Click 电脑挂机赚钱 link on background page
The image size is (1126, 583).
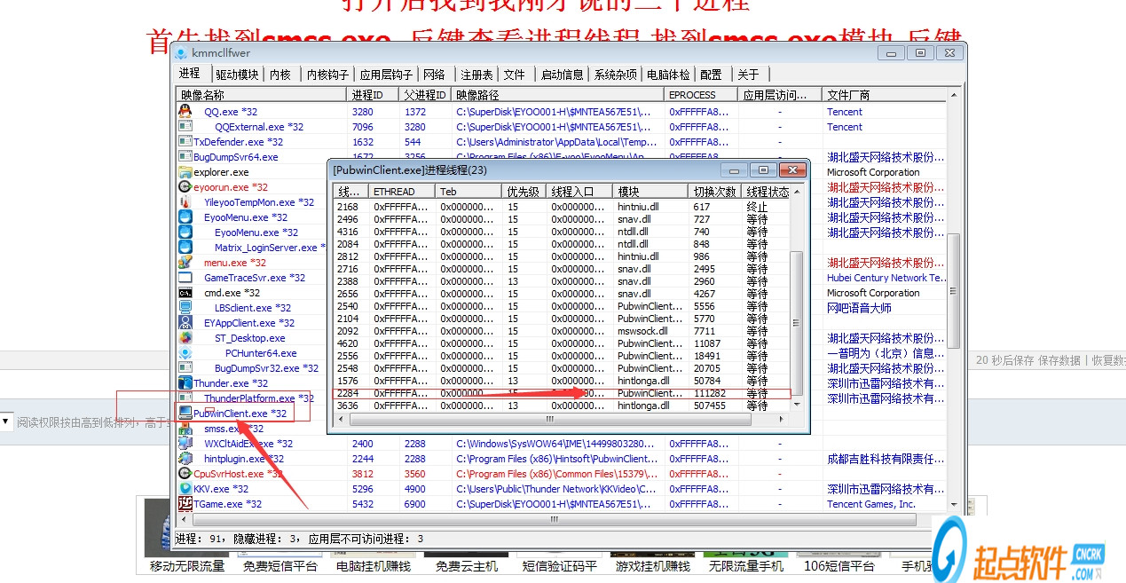pos(374,565)
